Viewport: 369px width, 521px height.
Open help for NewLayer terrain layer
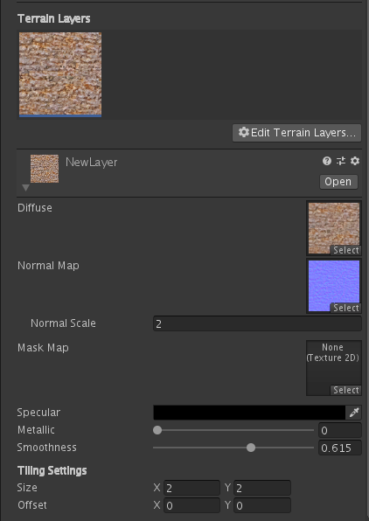pos(327,161)
